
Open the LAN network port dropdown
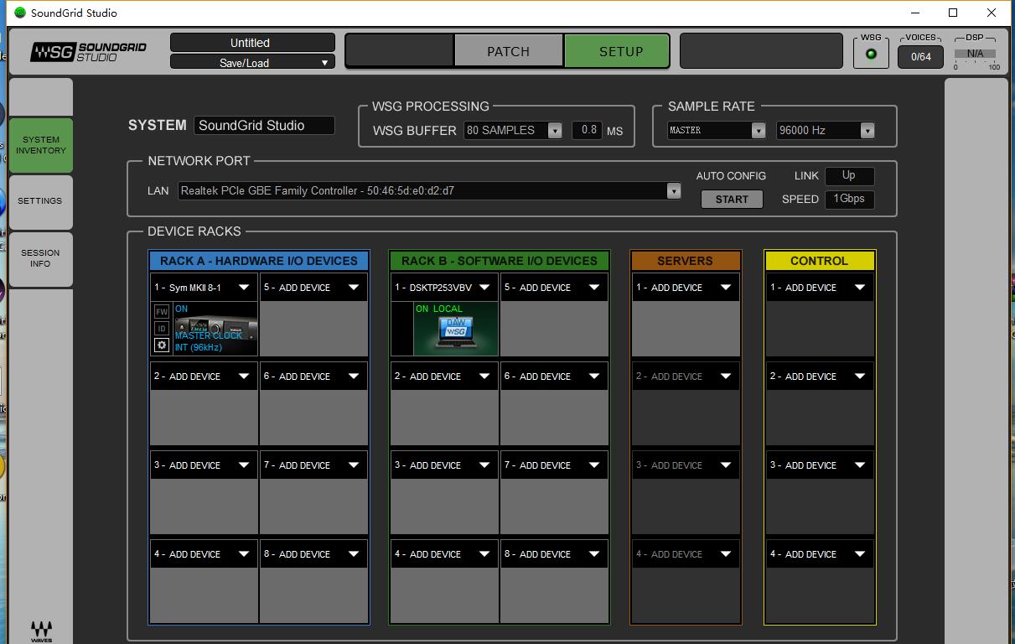(x=673, y=191)
